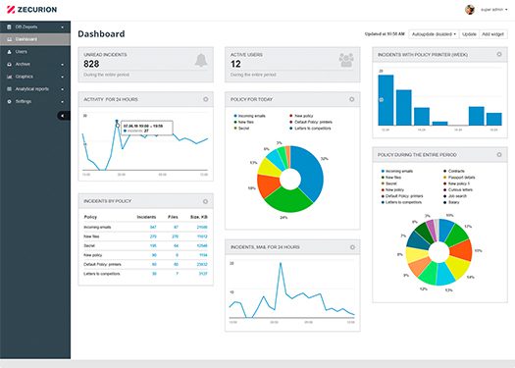This screenshot has height=368, width=515.
Task: Toggle Passport details legend in entire period chart
Action: [459, 178]
